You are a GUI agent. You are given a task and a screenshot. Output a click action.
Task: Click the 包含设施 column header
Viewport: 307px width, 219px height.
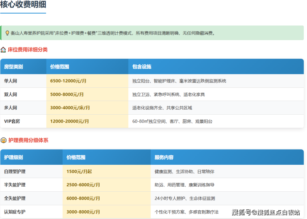(x=142, y=67)
